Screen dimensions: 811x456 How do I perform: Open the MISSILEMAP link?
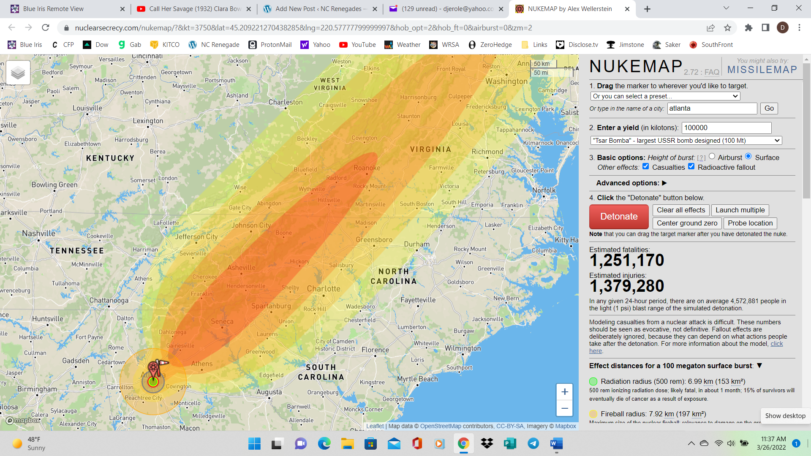tap(762, 70)
